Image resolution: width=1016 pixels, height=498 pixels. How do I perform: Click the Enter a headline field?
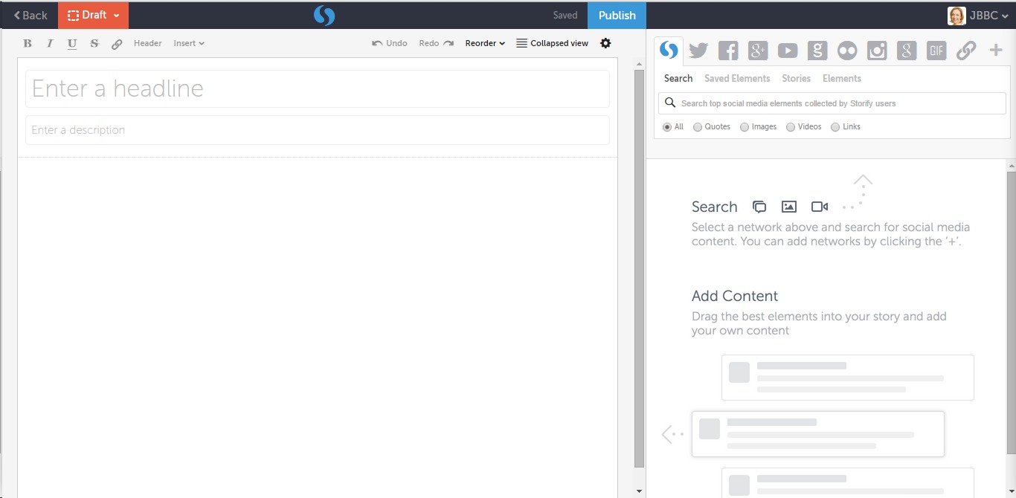(318, 88)
